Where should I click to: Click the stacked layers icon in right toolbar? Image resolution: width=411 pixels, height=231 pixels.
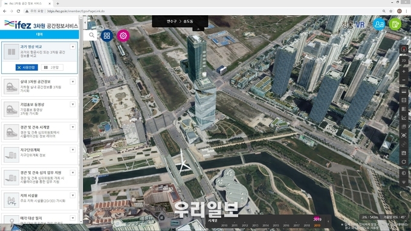pyautogui.click(x=404, y=127)
